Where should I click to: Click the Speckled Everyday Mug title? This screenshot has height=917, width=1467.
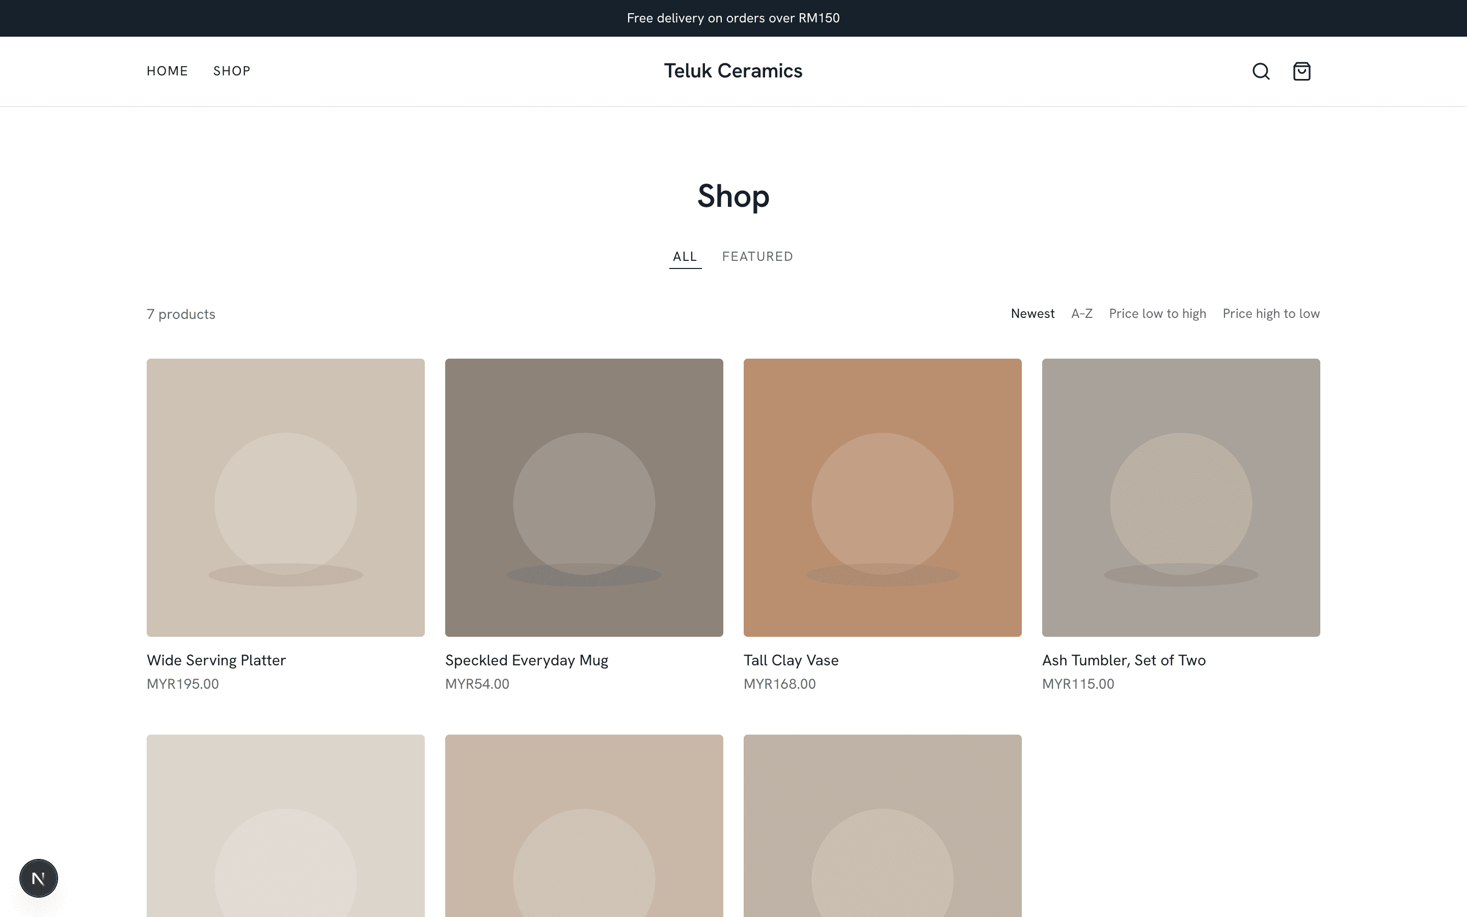pyautogui.click(x=526, y=660)
